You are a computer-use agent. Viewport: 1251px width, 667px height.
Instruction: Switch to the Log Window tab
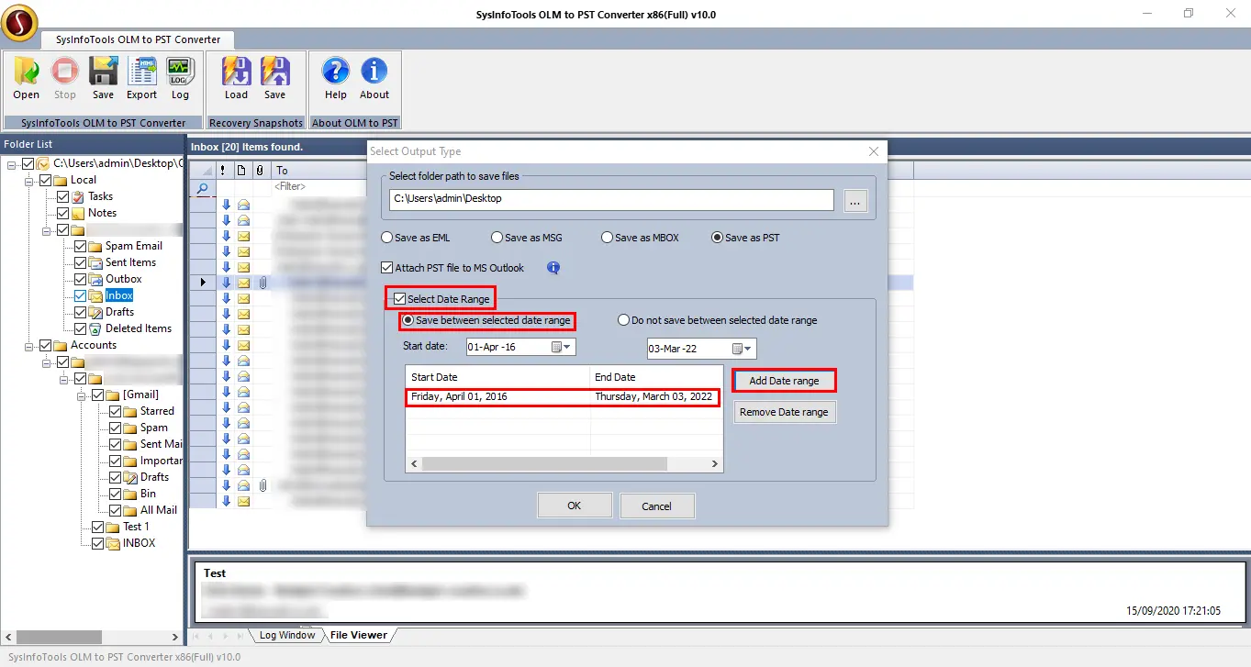click(286, 635)
